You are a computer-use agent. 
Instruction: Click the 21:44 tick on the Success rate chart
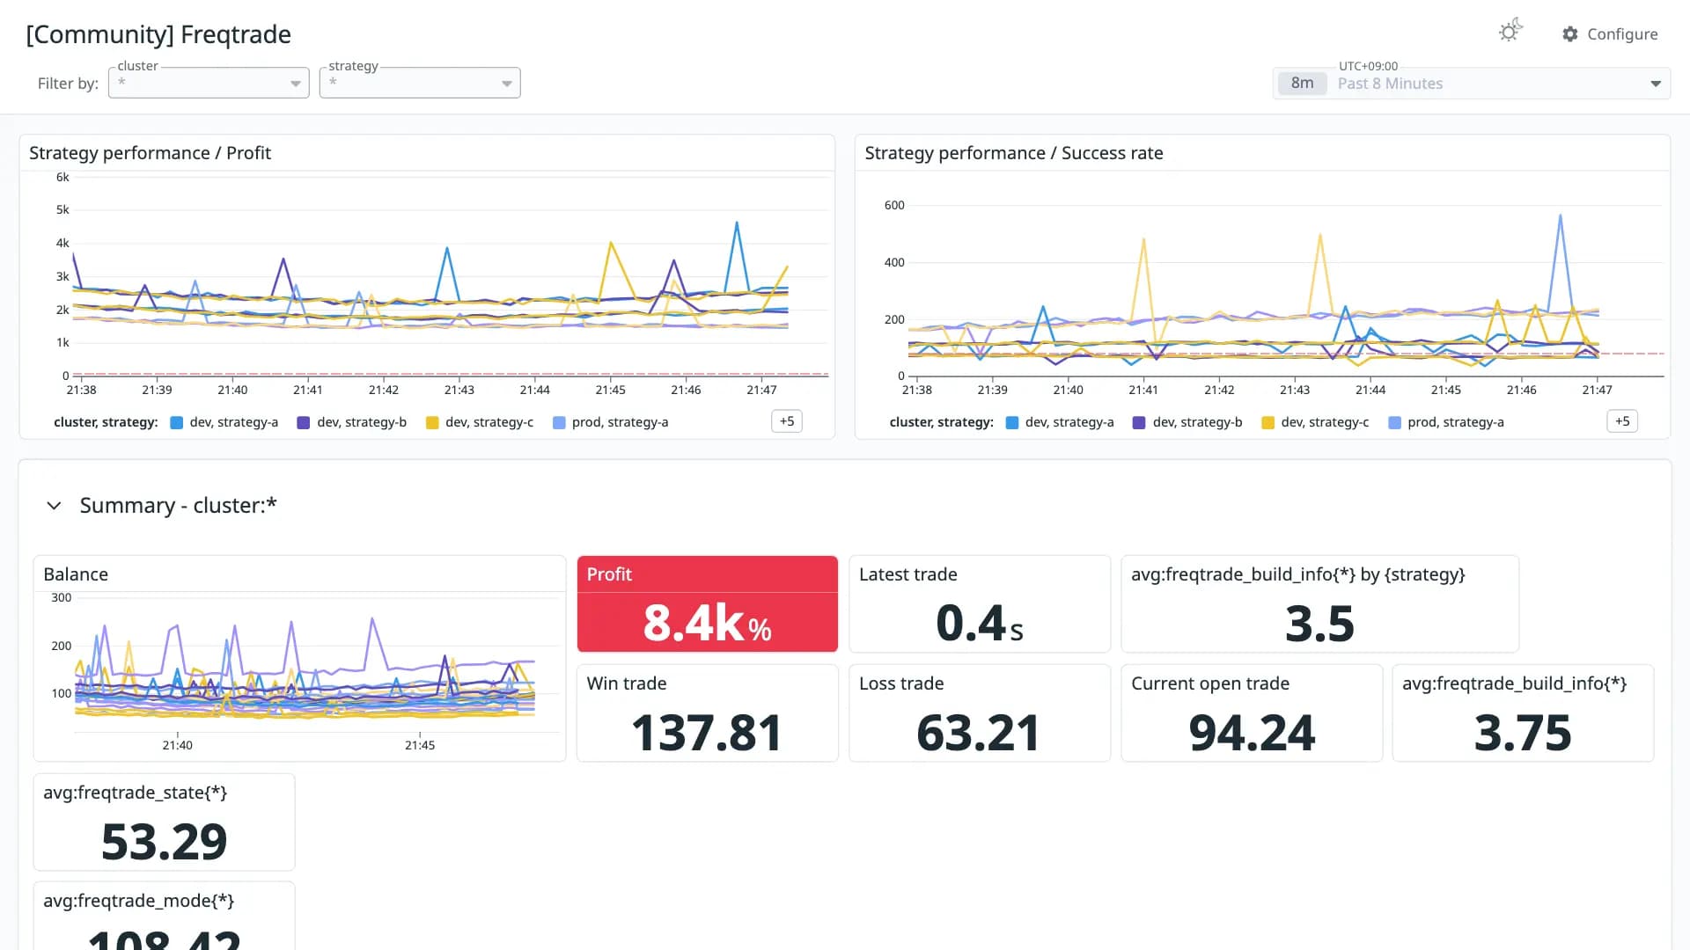[1370, 390]
